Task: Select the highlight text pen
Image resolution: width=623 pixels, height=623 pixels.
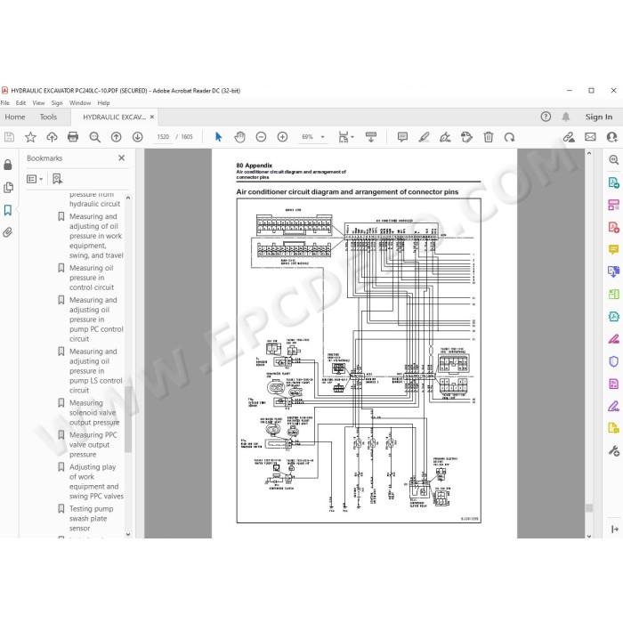Action: [424, 137]
